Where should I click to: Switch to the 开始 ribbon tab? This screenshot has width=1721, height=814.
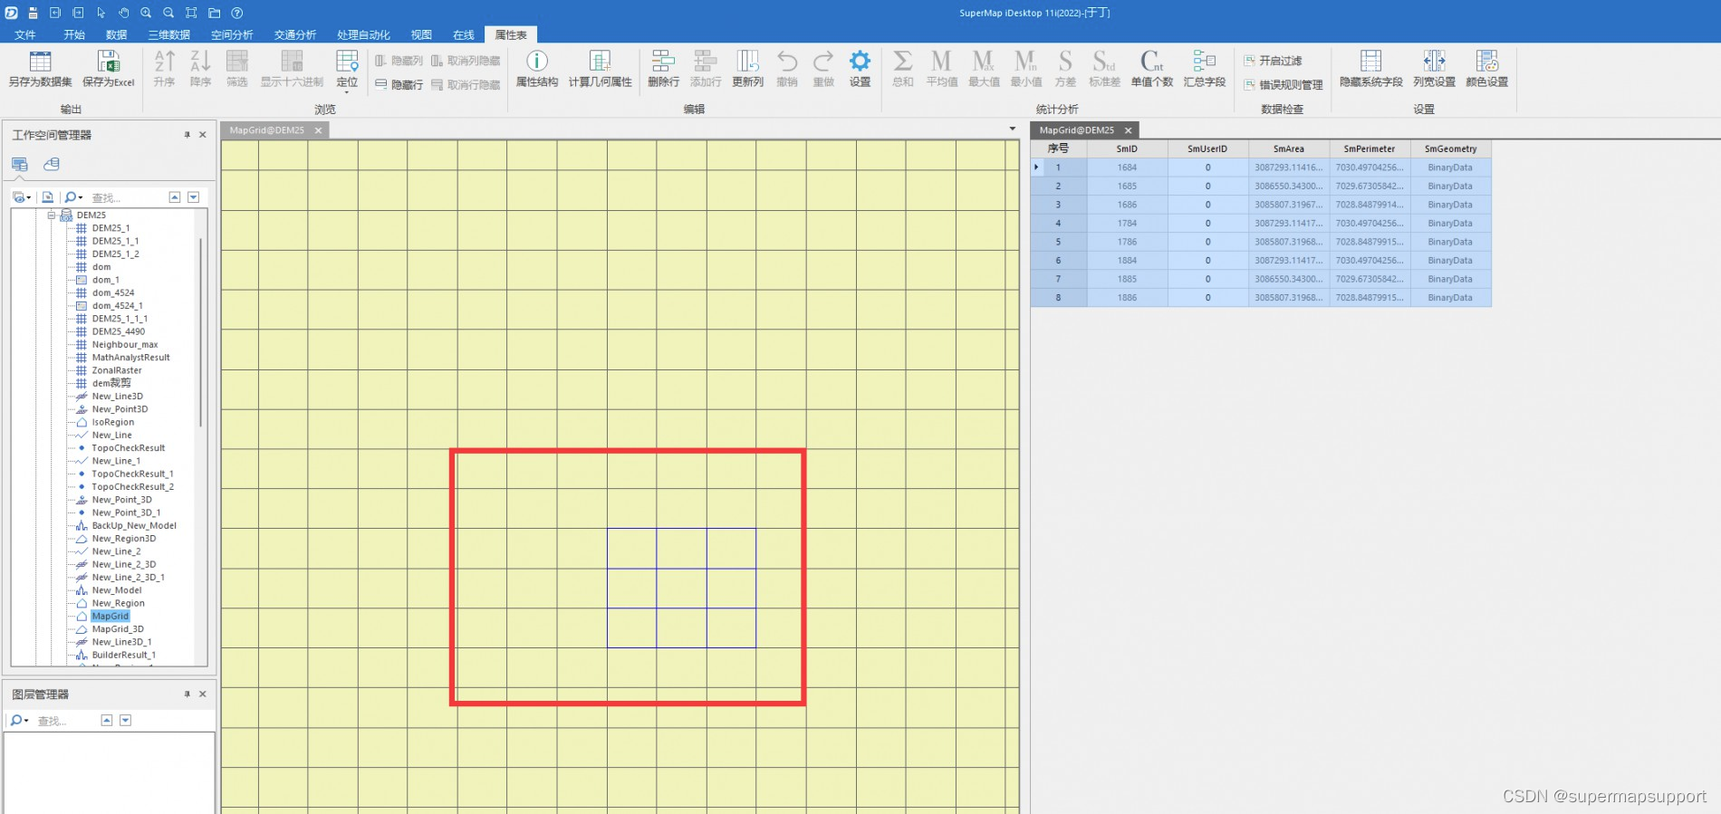click(74, 34)
